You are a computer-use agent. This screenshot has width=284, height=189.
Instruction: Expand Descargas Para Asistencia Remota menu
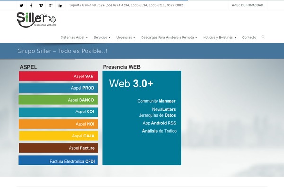click(x=169, y=37)
